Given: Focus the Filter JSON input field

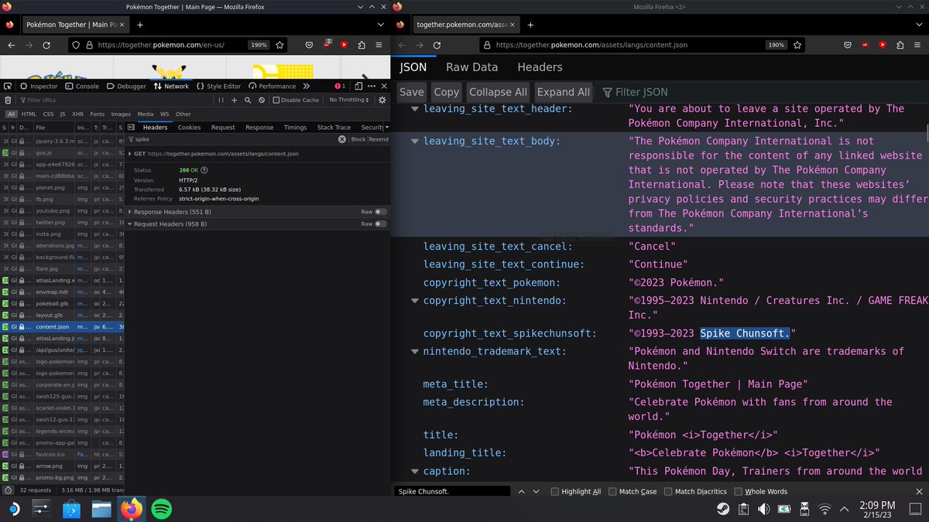Looking at the screenshot, I should point(762,92).
